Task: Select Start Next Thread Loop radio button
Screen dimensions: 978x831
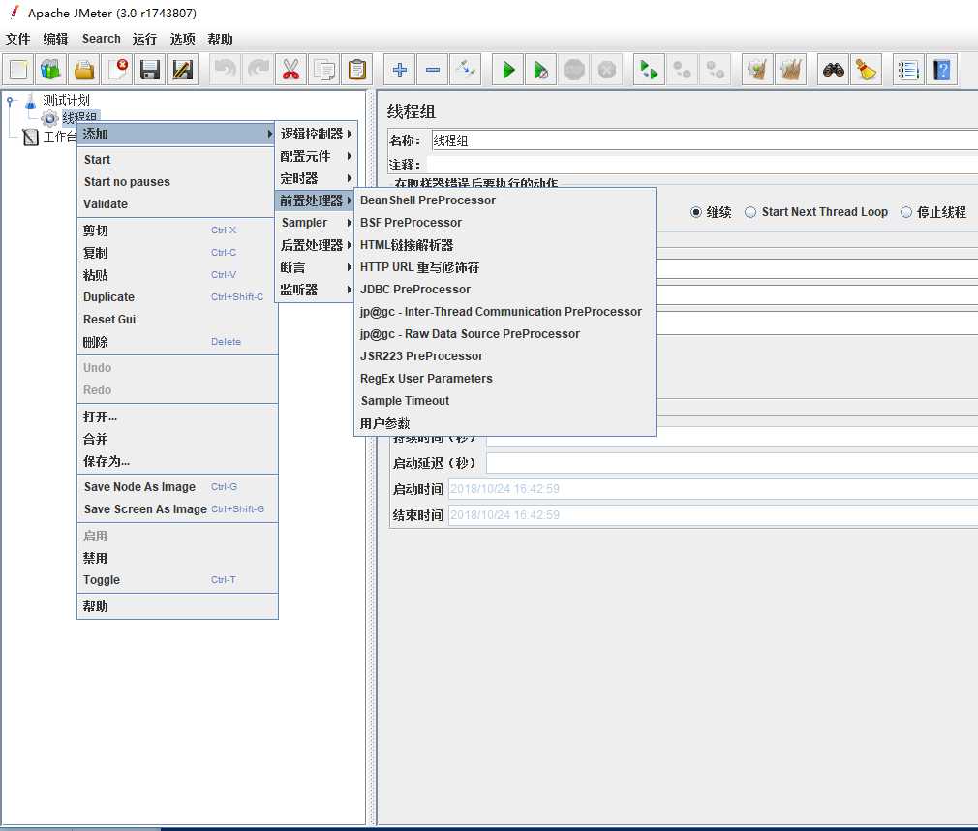Action: (x=750, y=212)
